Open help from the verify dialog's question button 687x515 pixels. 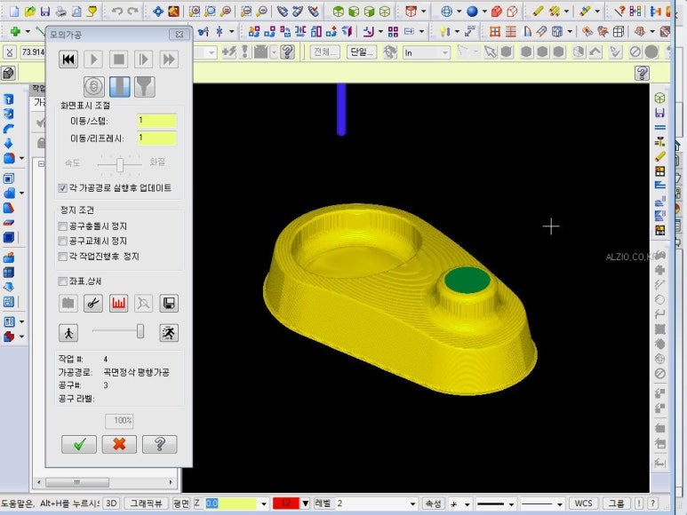[x=159, y=444]
